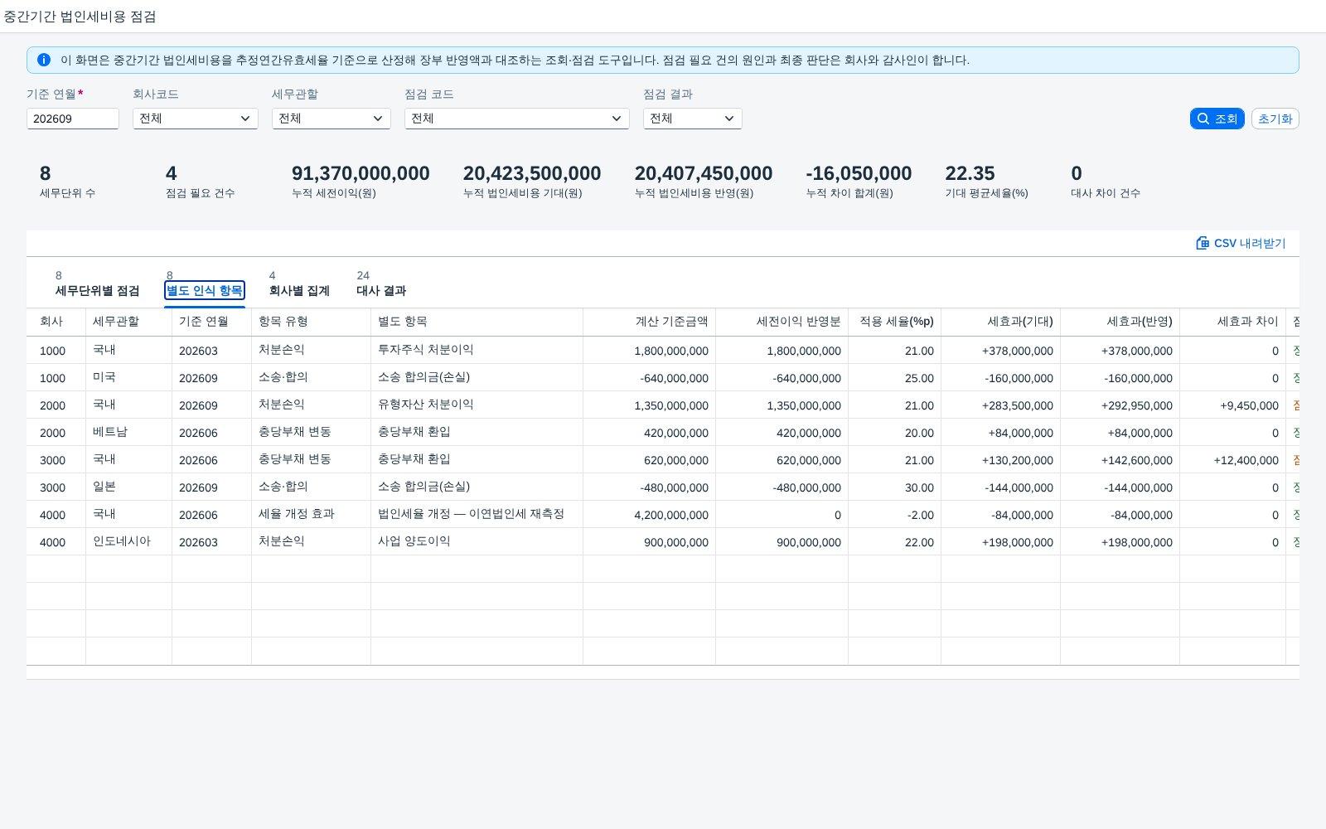
Task: Click the +12,400,000 difference value
Action: tap(1246, 460)
